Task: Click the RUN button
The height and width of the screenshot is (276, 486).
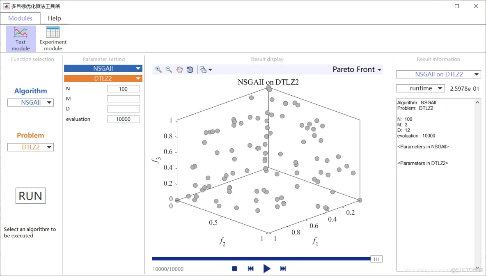Action: coord(30,195)
